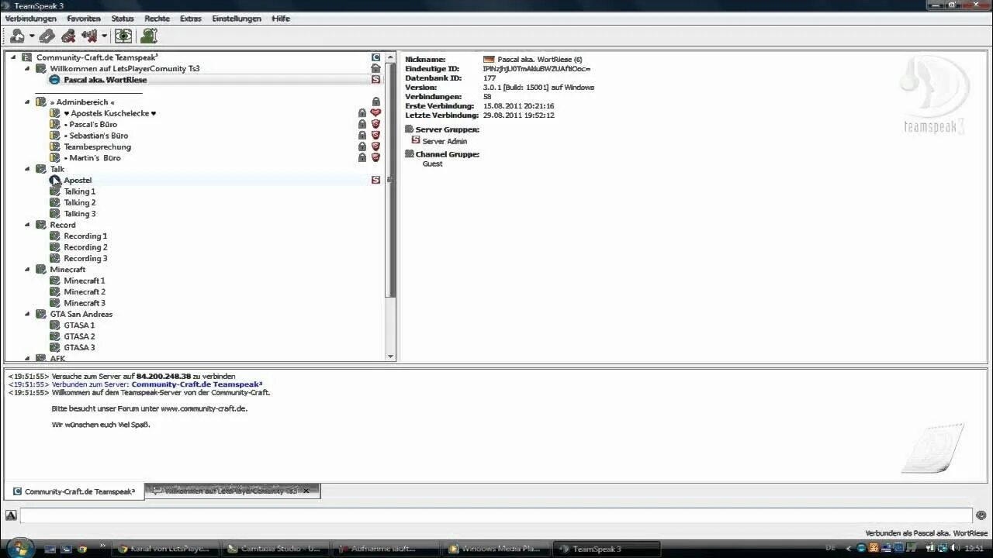
Task: Open the Extras menu
Action: (x=191, y=19)
